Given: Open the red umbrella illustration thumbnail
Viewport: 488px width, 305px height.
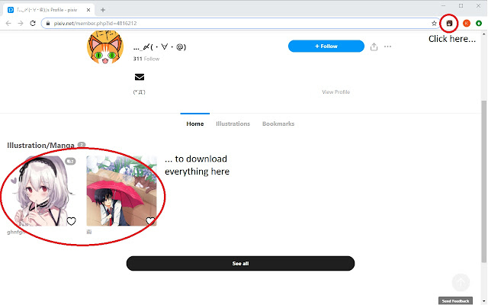Looking at the screenshot, I should pos(122,191).
